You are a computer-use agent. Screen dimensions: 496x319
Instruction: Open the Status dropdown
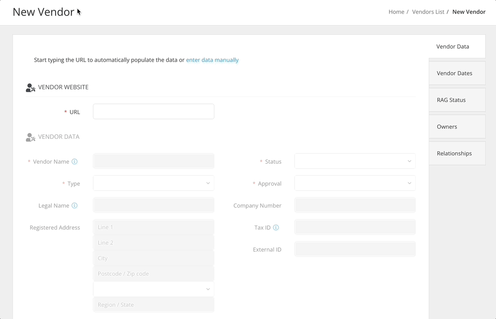click(x=355, y=161)
